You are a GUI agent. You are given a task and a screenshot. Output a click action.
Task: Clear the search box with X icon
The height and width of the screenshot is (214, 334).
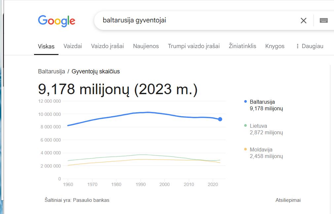point(304,21)
